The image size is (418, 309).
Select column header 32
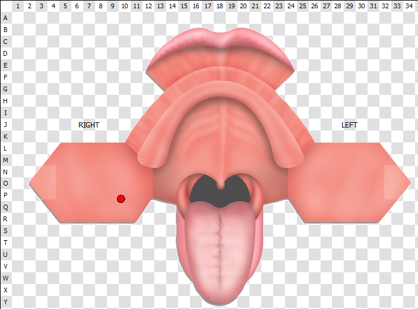pyautogui.click(x=385, y=6)
